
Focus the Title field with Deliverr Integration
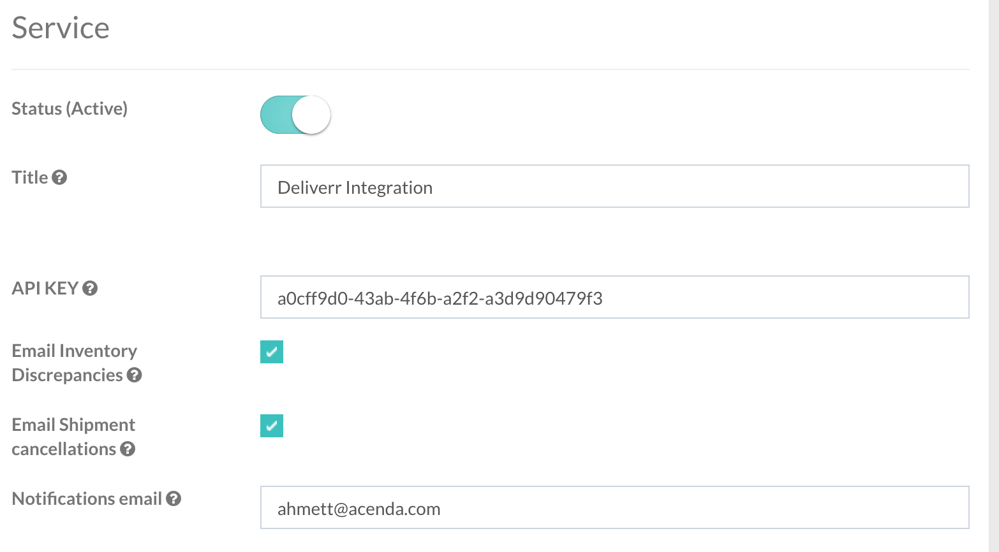click(x=615, y=186)
